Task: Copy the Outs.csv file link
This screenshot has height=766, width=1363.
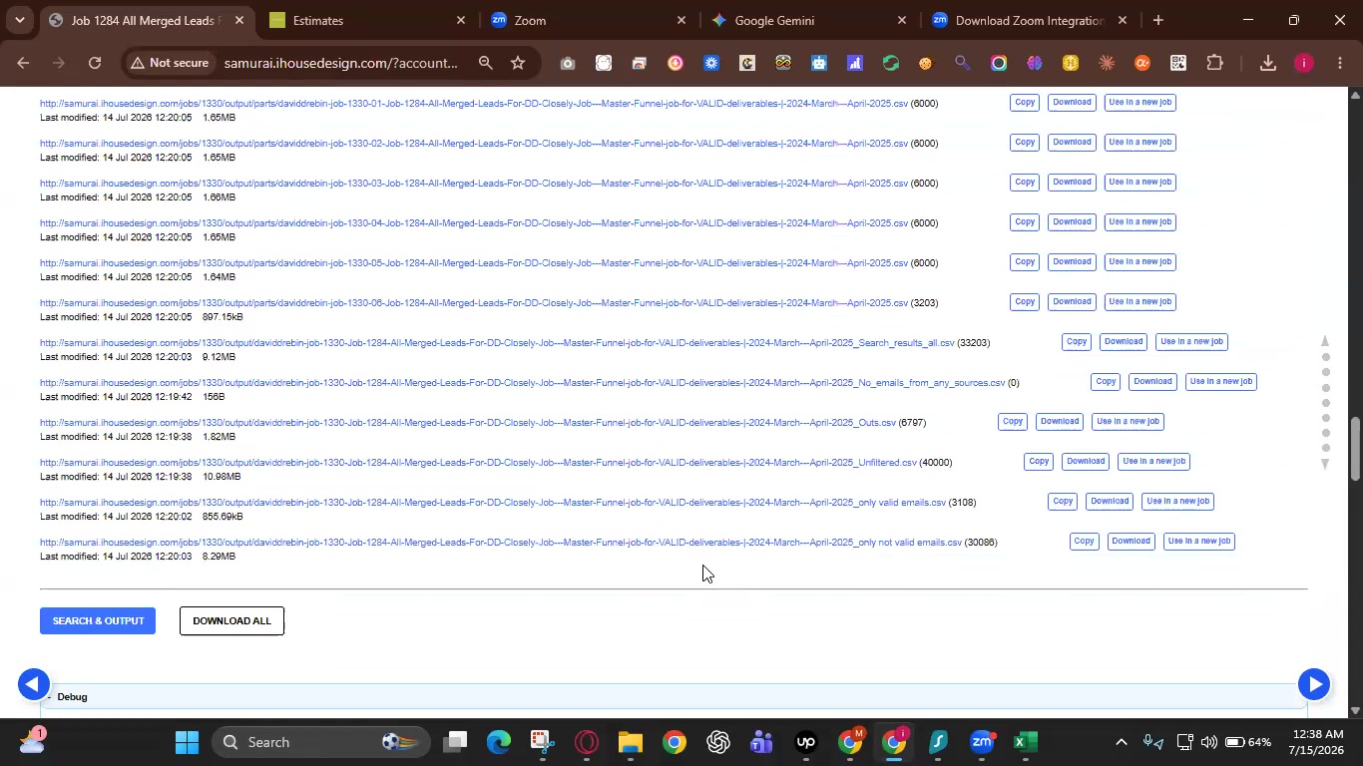Action: [x=1013, y=422]
